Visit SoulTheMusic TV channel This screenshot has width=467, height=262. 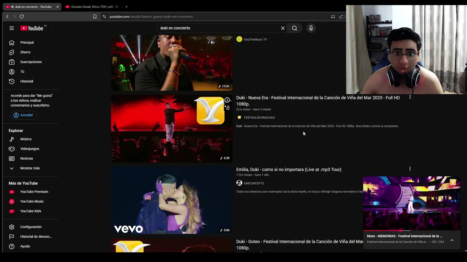tap(255, 39)
